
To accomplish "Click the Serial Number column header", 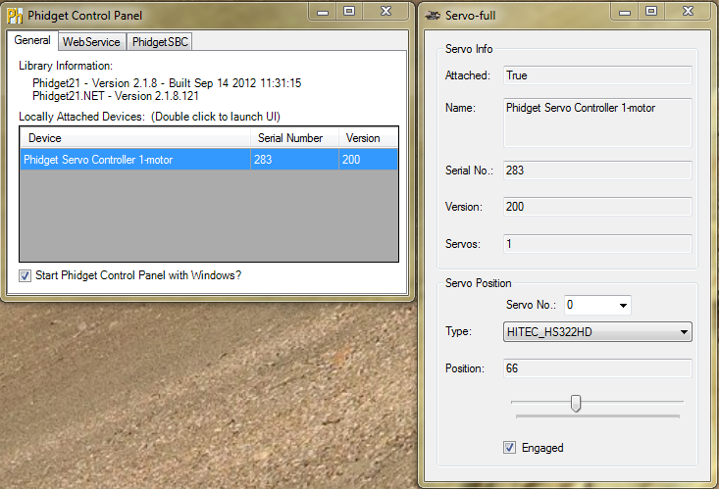I will point(295,138).
